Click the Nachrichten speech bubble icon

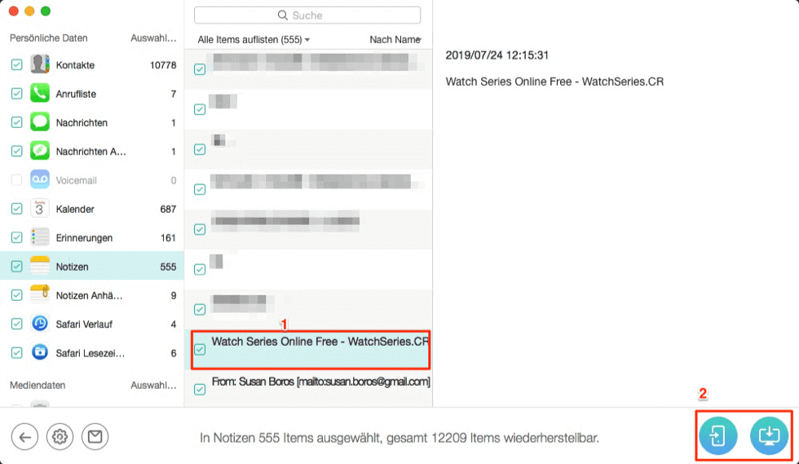coord(40,122)
